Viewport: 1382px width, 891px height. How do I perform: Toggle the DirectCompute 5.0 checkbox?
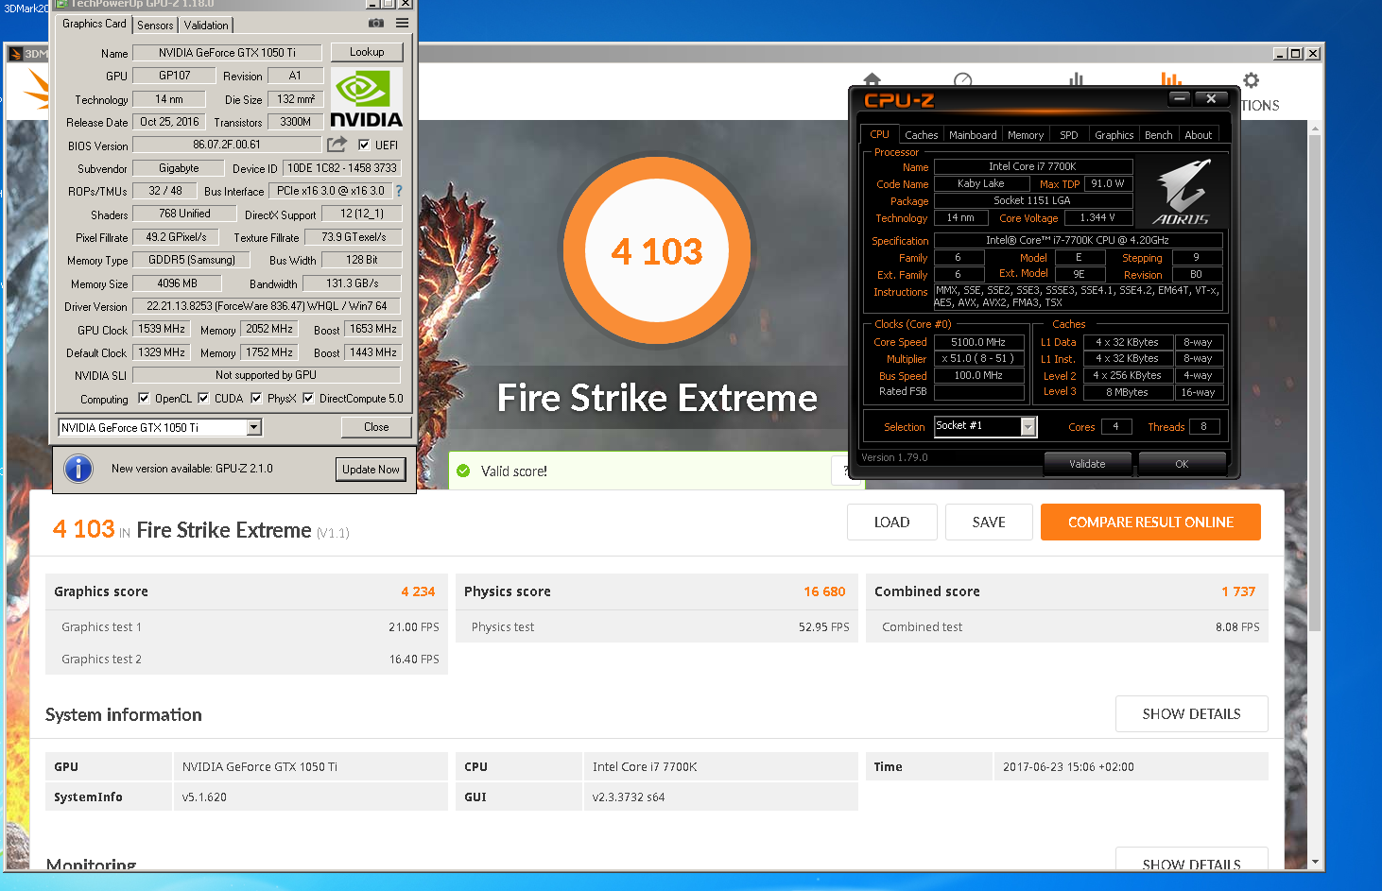point(308,398)
